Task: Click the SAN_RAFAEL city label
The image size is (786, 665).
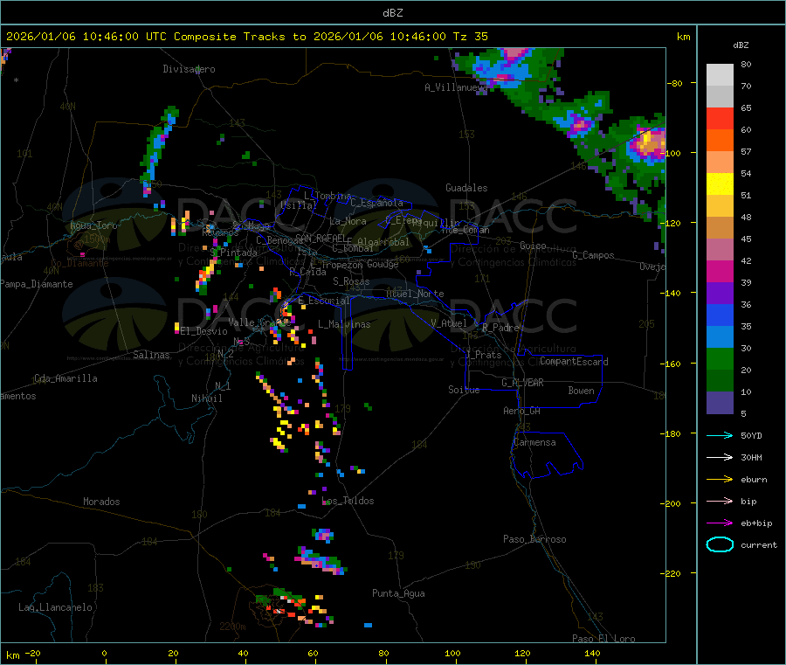Action: (x=321, y=238)
